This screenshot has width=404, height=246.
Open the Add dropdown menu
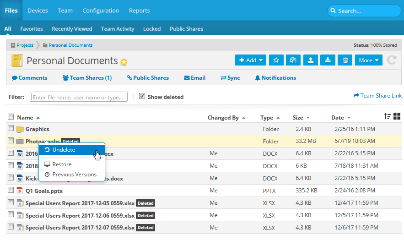250,60
